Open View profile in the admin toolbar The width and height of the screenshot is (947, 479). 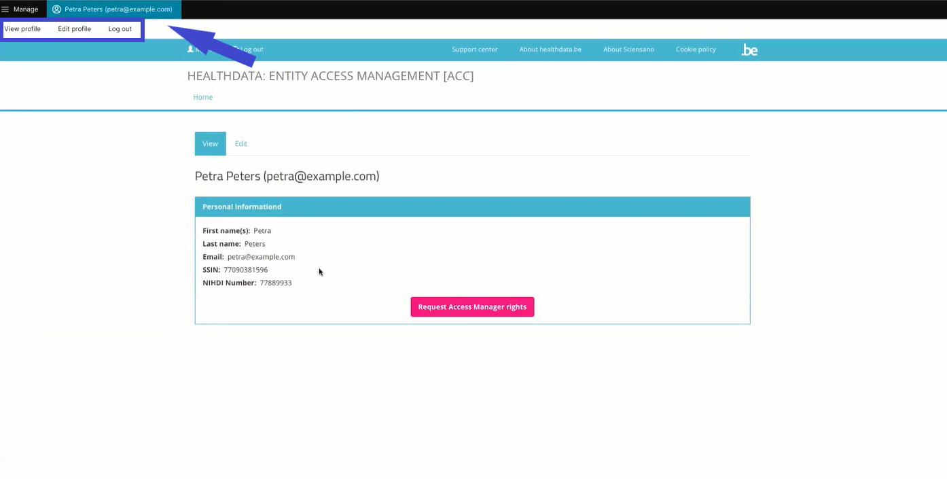pyautogui.click(x=22, y=29)
